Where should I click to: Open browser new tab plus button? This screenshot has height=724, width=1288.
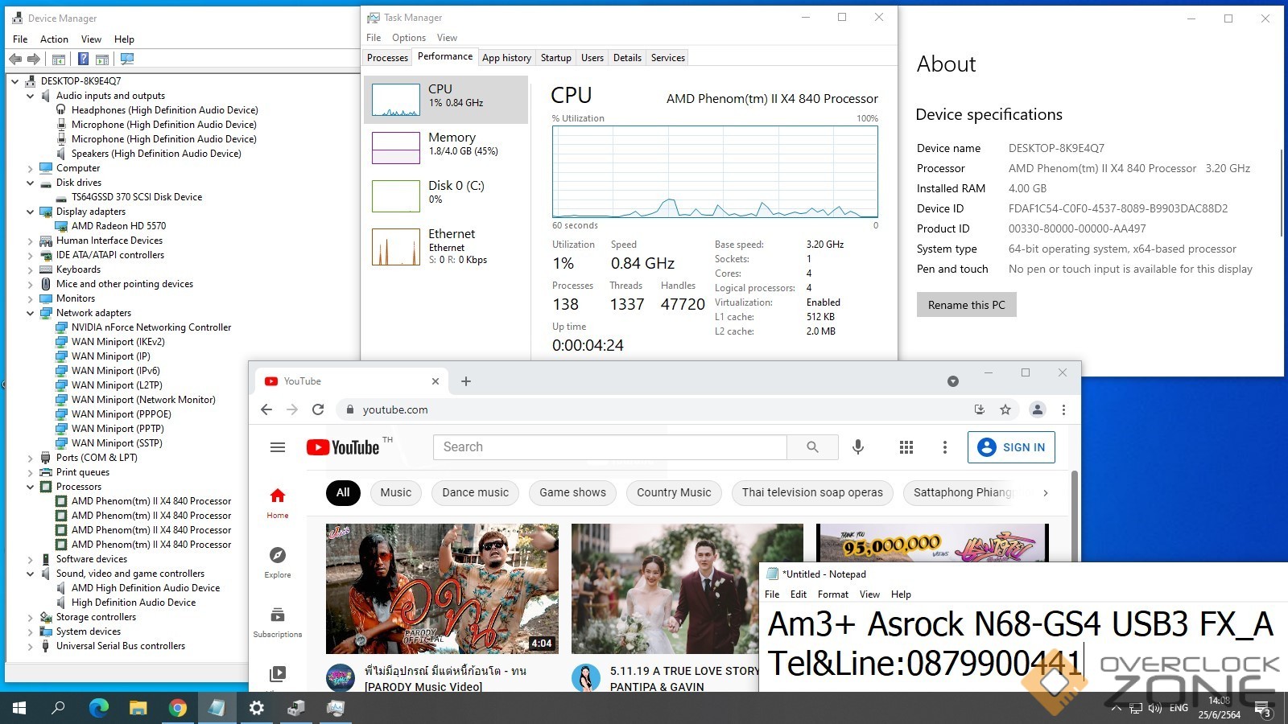466,381
